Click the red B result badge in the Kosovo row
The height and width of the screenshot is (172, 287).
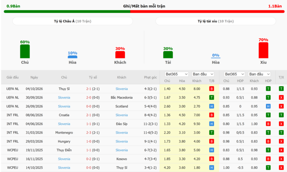coord(211,159)
